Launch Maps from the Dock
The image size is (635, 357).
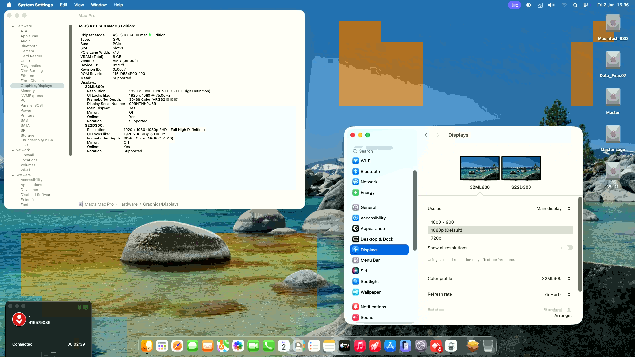click(223, 346)
